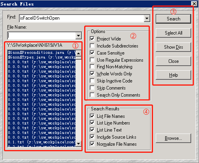Open Help for Search Files
The image size is (199, 163).
point(173,75)
